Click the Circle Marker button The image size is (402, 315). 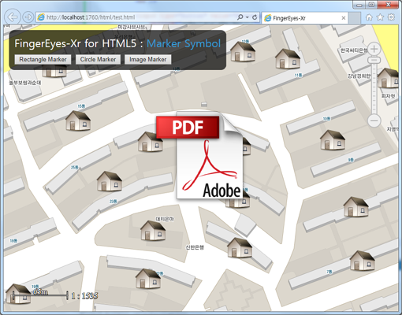coord(98,59)
